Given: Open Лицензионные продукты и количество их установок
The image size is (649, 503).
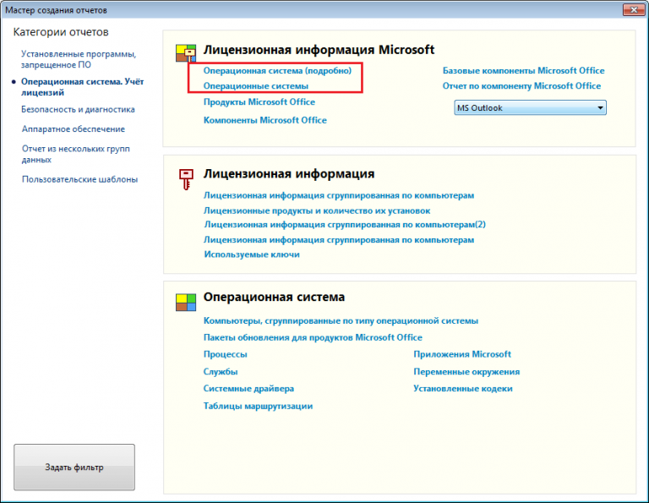Looking at the screenshot, I should [317, 210].
